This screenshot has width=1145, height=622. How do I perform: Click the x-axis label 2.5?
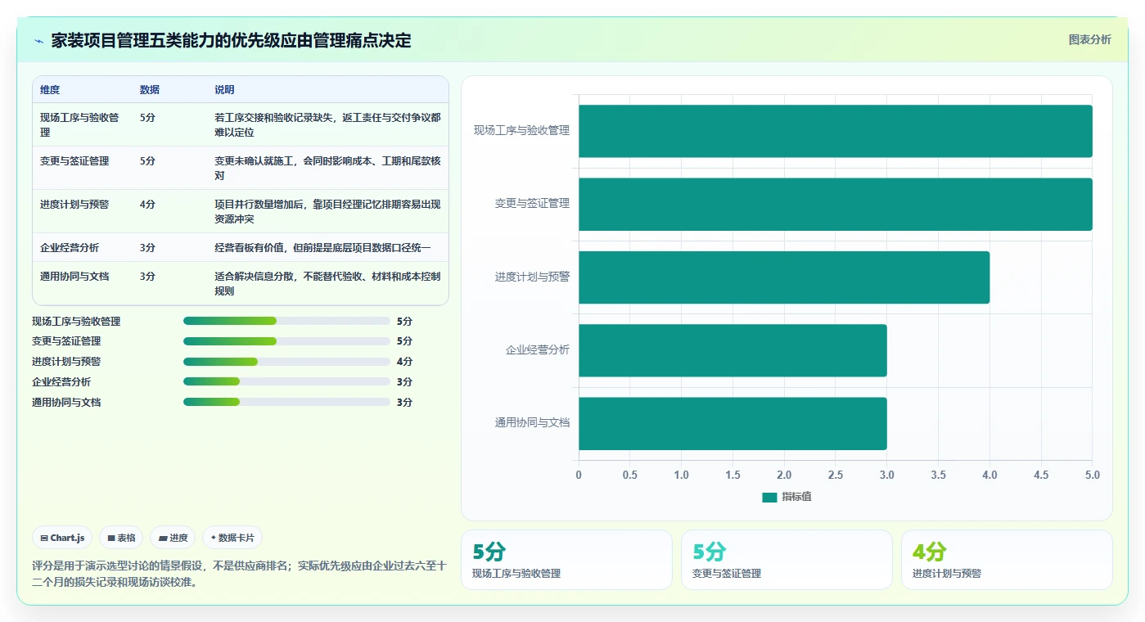836,475
